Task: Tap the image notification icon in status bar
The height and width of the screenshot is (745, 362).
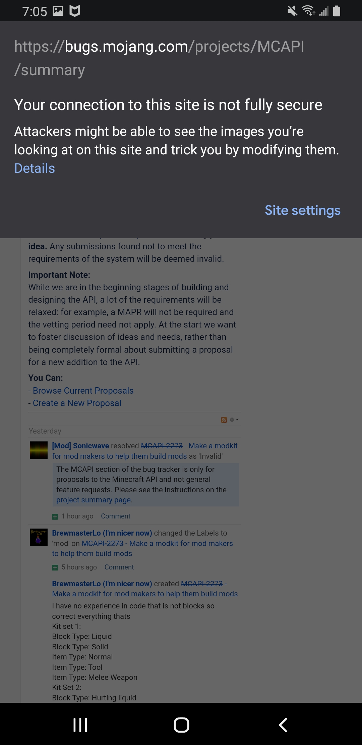Action: pyautogui.click(x=58, y=11)
